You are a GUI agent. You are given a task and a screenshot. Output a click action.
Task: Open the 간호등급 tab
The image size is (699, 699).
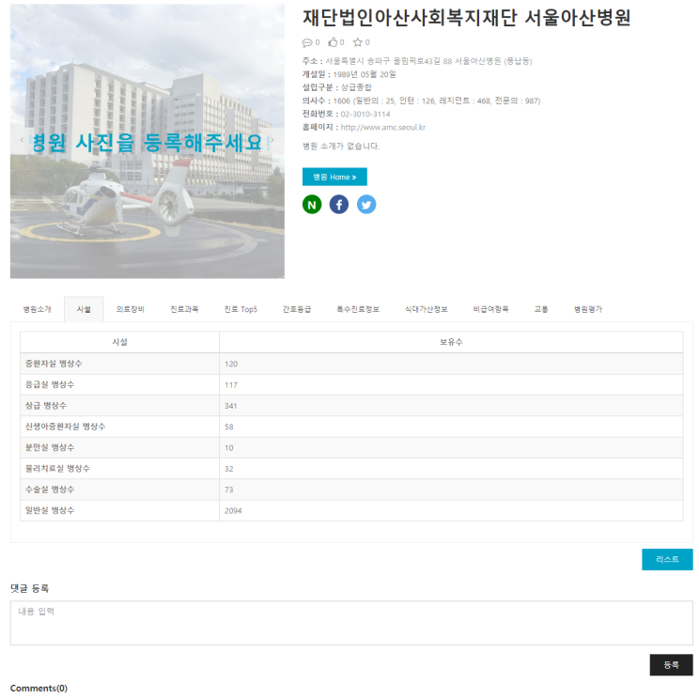[297, 309]
